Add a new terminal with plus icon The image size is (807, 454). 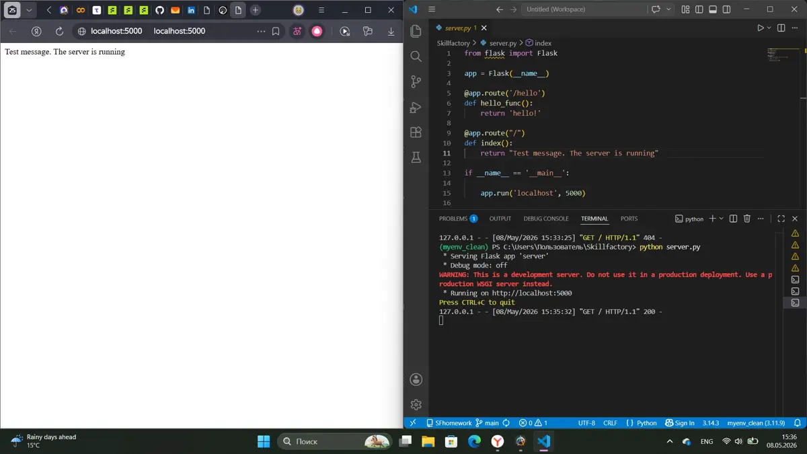click(712, 219)
